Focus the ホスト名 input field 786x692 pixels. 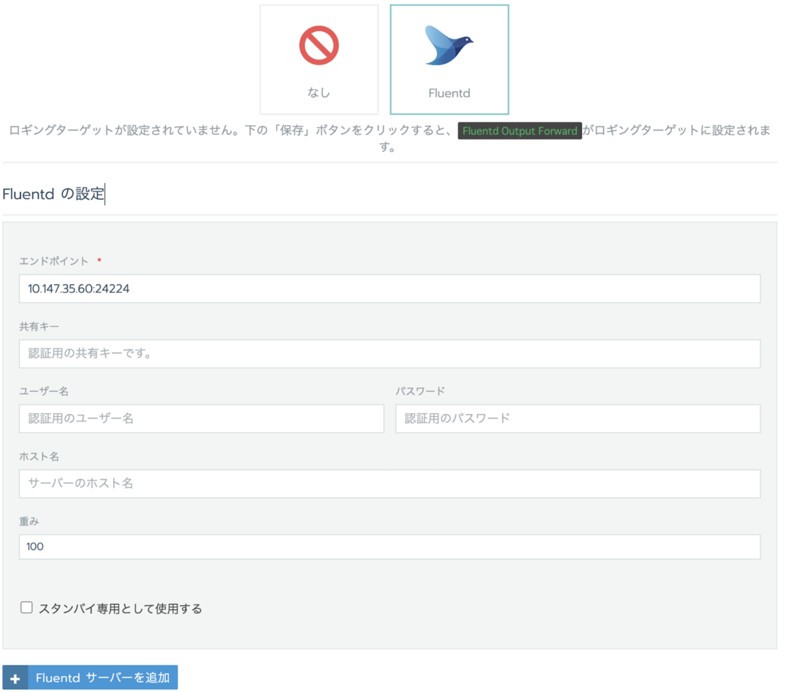(390, 484)
